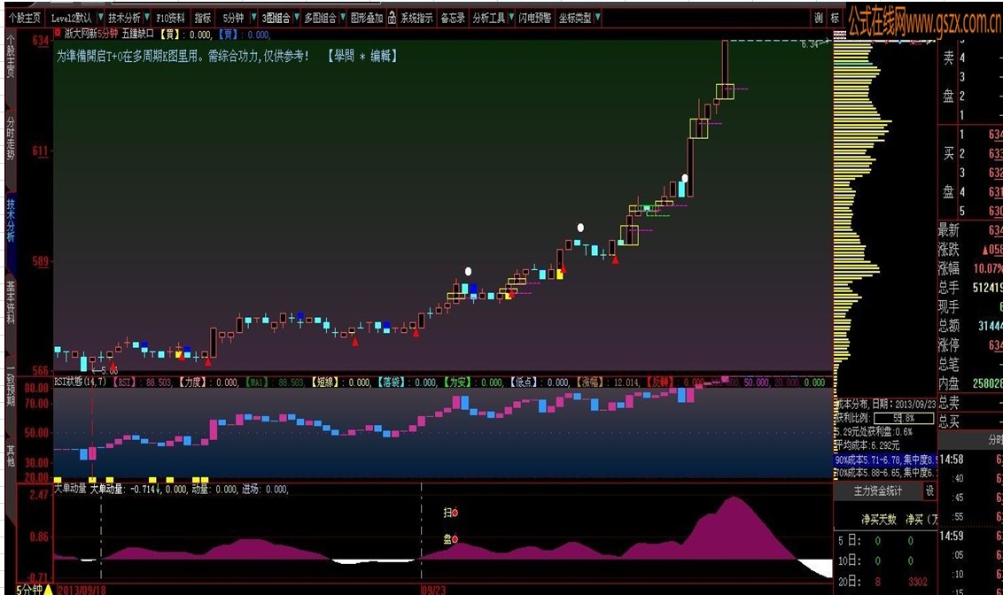The height and width of the screenshot is (595, 1003).
Task: Click the 净买天数 column header
Action: click(x=879, y=520)
